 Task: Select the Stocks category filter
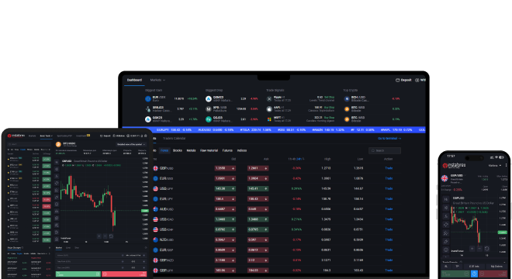click(x=178, y=150)
